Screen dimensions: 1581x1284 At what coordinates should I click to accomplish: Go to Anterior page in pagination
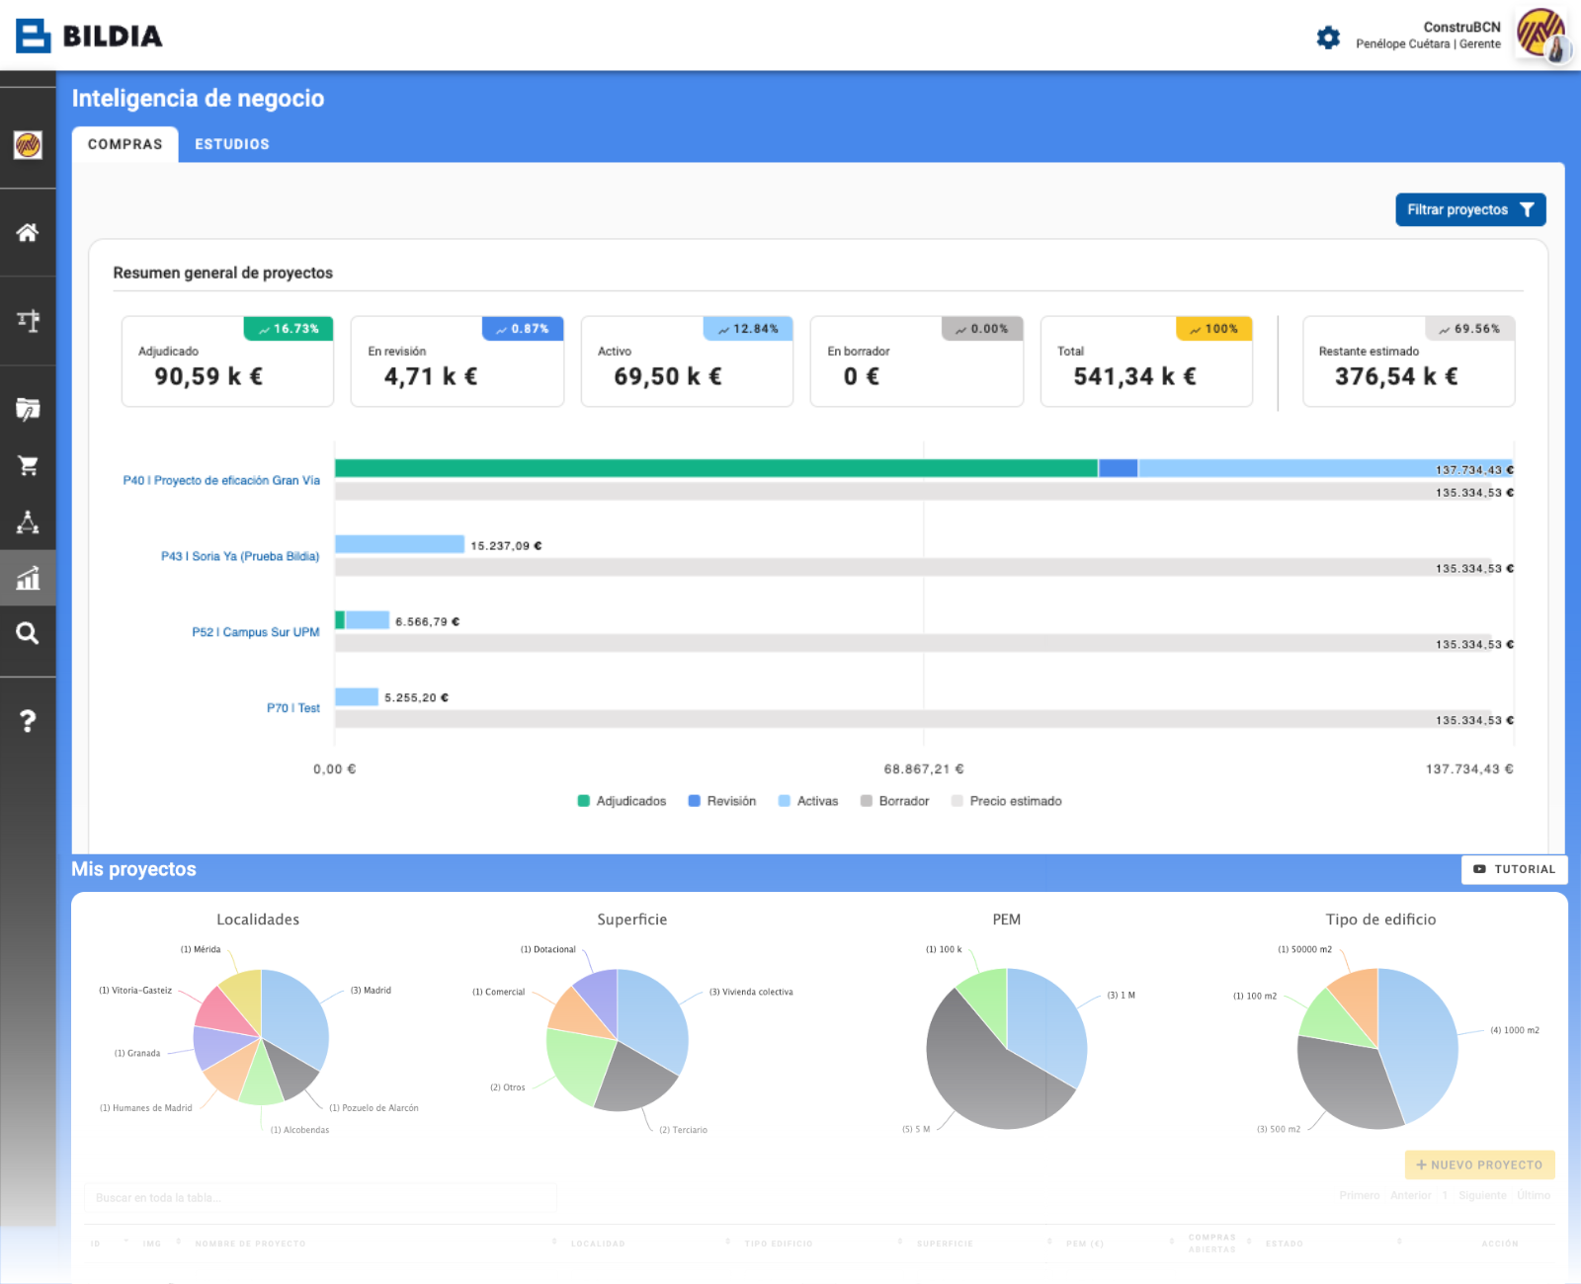pyautogui.click(x=1410, y=1195)
